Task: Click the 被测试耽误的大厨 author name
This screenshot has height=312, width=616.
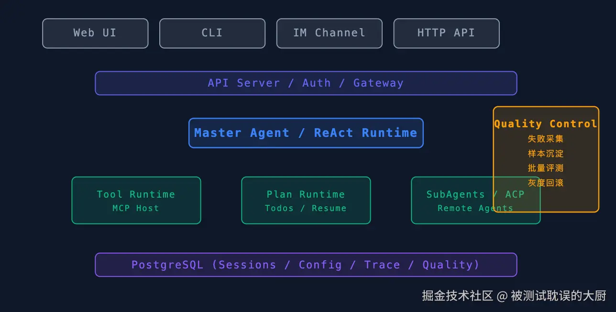Action: 559,296
